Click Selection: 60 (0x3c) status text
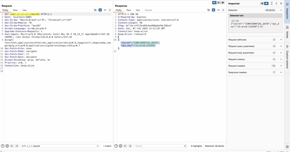The height and width of the screenshot is (152, 290). (215, 146)
